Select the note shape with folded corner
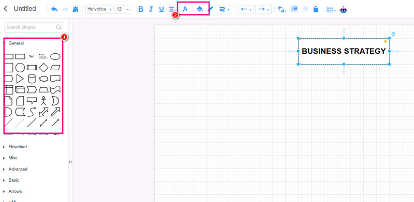This screenshot has width=414, height=202. click(8, 101)
